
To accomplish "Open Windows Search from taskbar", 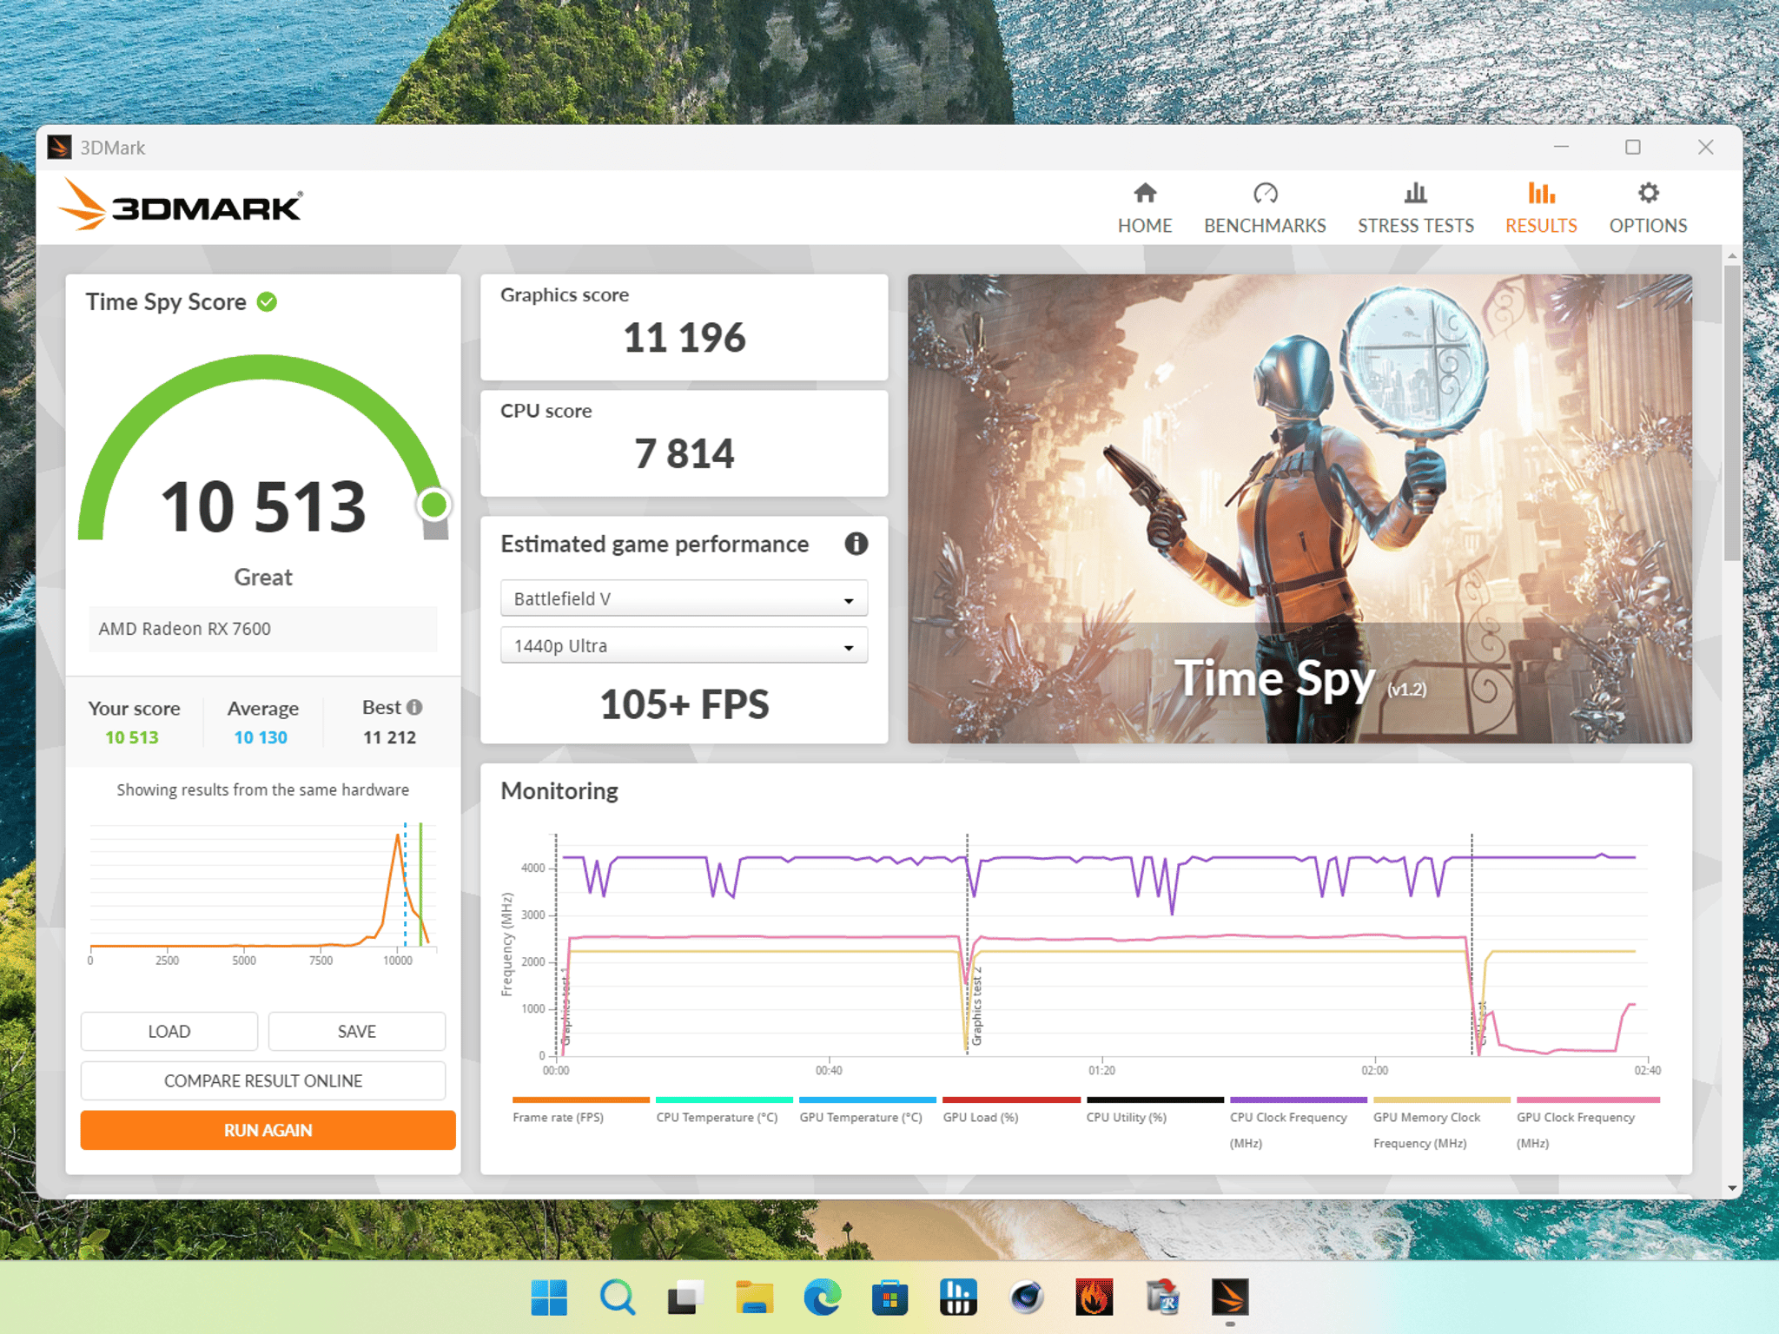I will pyautogui.click(x=617, y=1298).
